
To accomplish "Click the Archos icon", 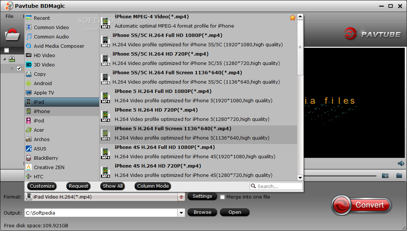I will [29, 139].
